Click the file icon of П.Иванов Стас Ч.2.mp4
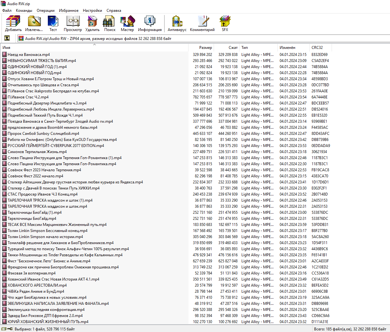The image size is (390, 332). [4, 97]
